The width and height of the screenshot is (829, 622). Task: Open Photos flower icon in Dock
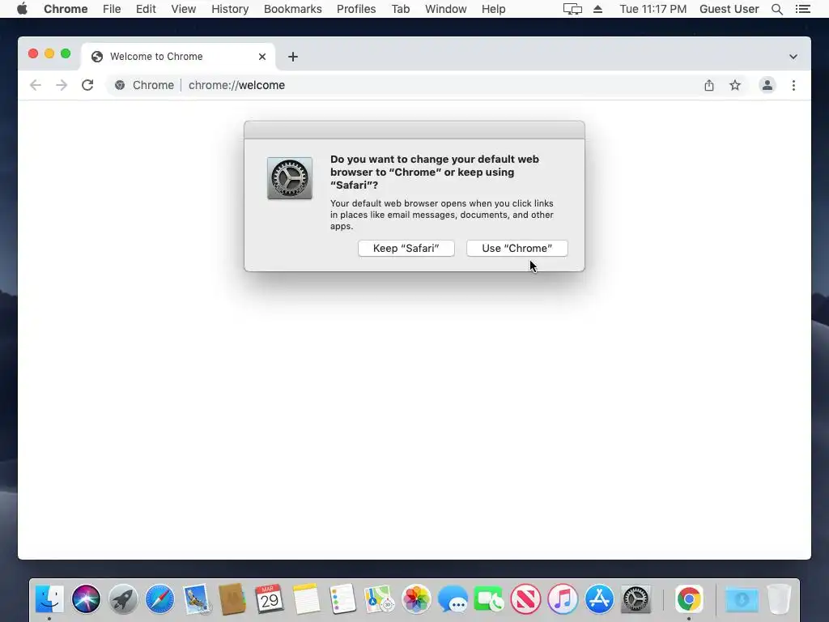[416, 599]
